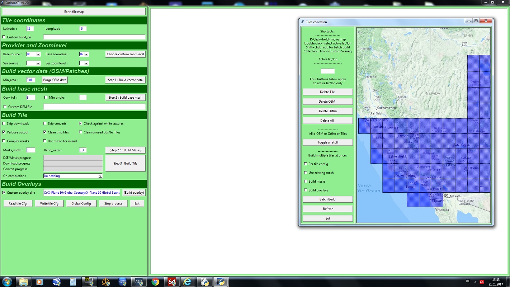
Task: Open Google Chrome on the taskbar
Action: [155, 282]
